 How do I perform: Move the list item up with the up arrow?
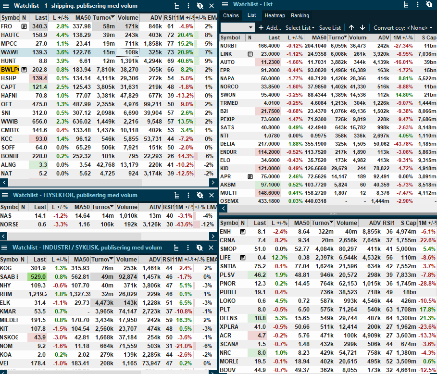coord(351,27)
